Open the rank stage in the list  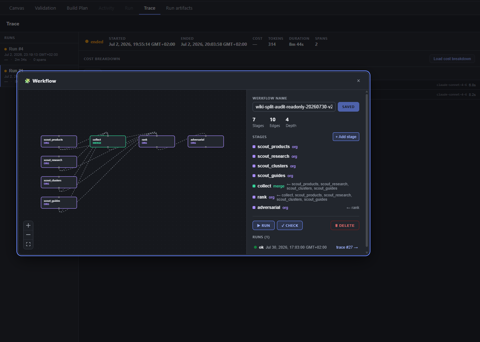pos(306,197)
